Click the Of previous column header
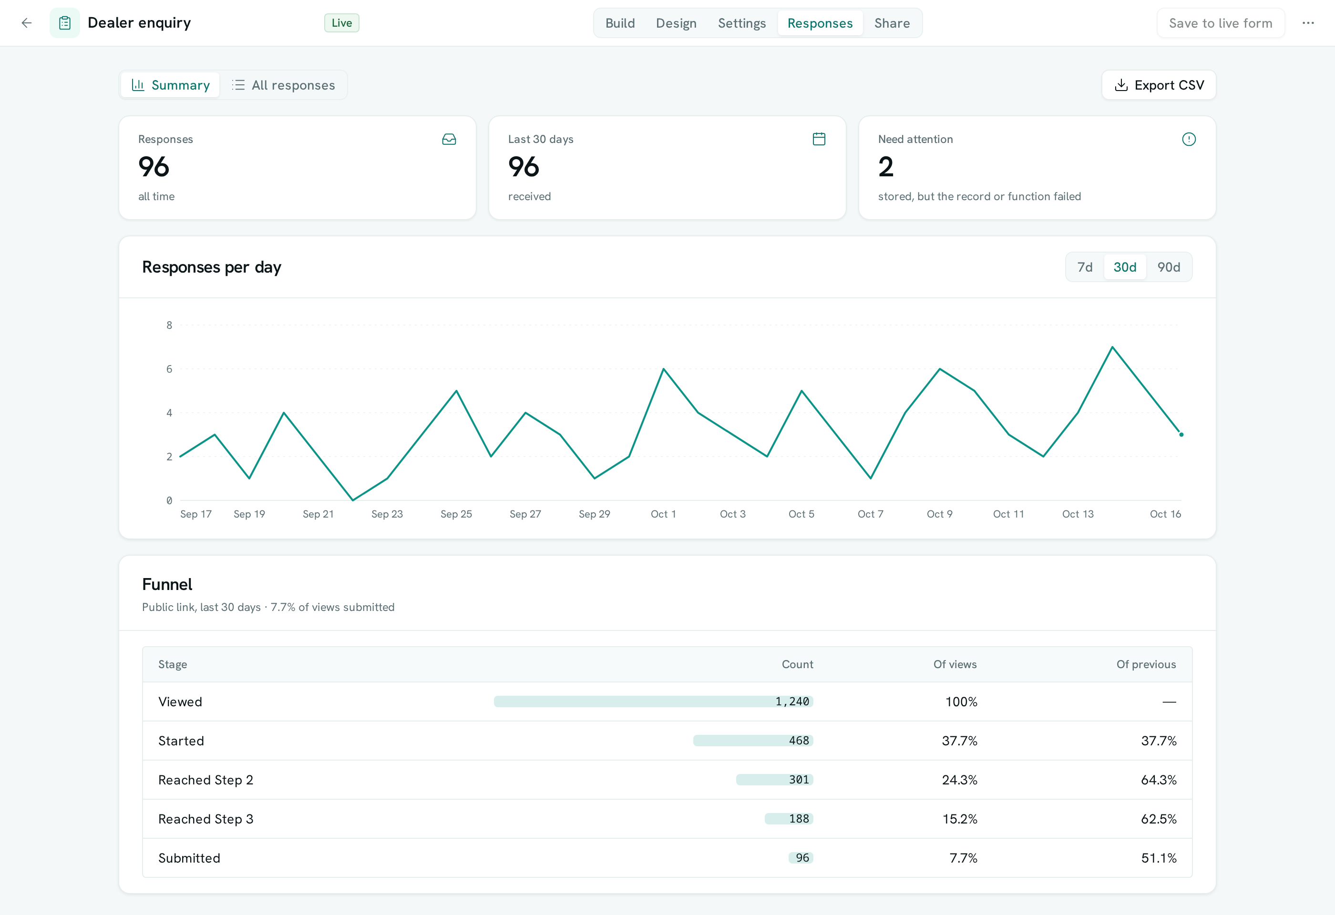1335x915 pixels. (1146, 664)
